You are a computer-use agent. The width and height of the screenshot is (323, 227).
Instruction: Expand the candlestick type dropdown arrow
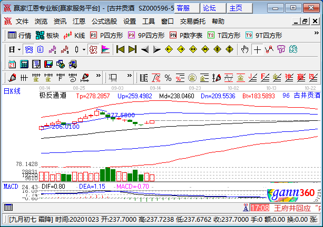[84, 50]
